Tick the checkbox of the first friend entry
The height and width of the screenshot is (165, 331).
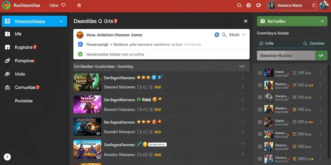click(260, 73)
